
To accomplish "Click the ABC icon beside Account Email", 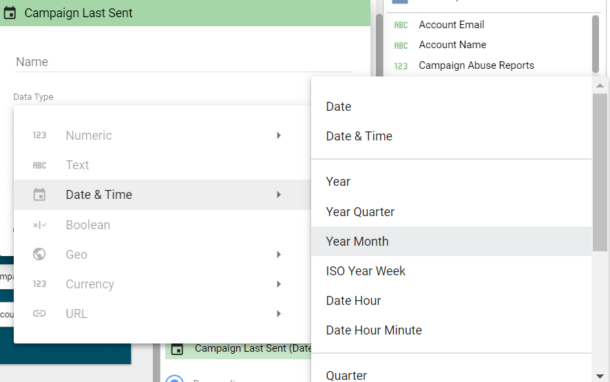I will pyautogui.click(x=401, y=25).
